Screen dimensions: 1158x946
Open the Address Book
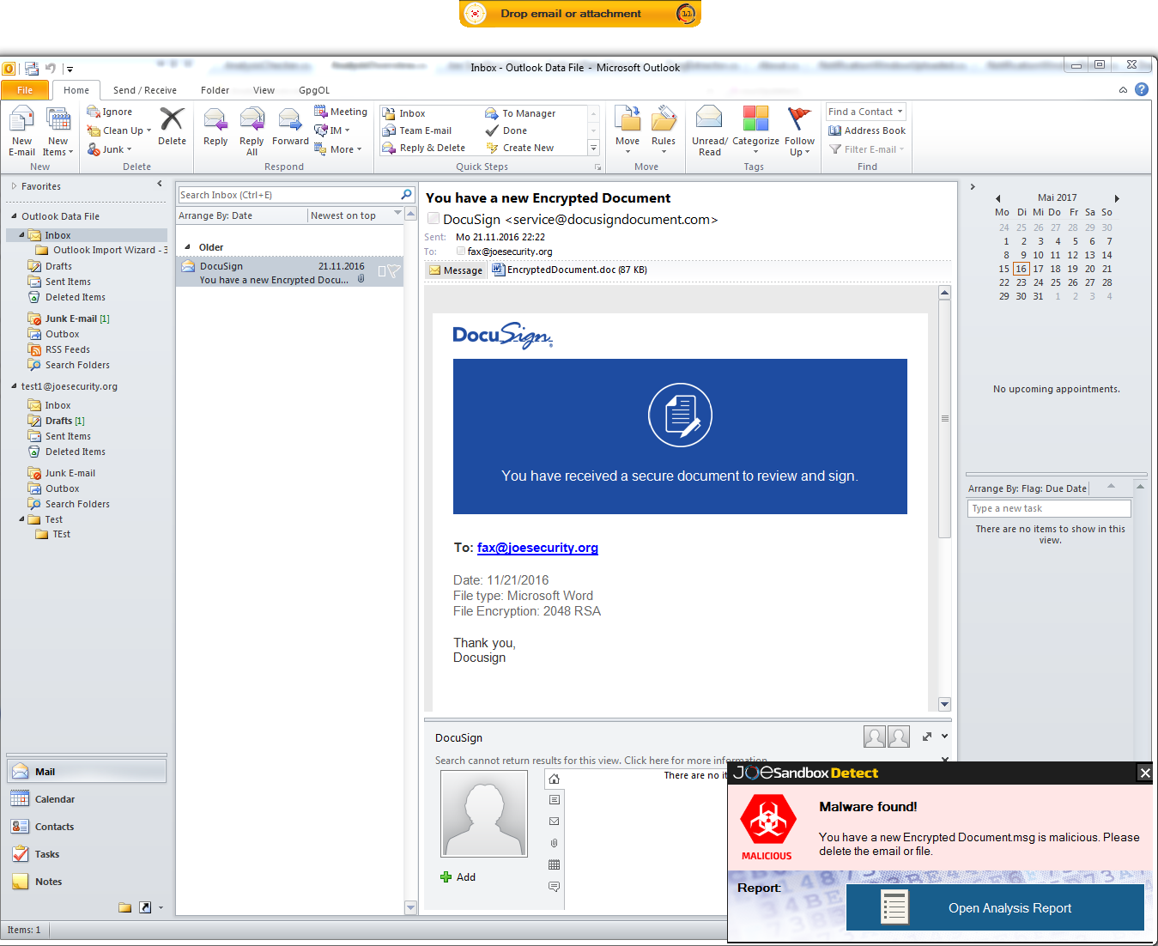tap(867, 130)
